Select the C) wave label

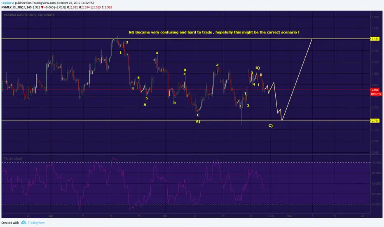[270, 125]
